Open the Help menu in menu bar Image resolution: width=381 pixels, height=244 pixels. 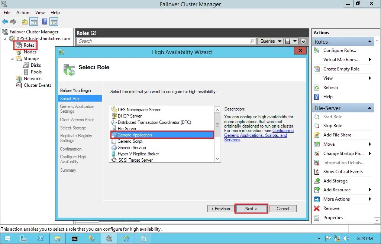coord(55,13)
